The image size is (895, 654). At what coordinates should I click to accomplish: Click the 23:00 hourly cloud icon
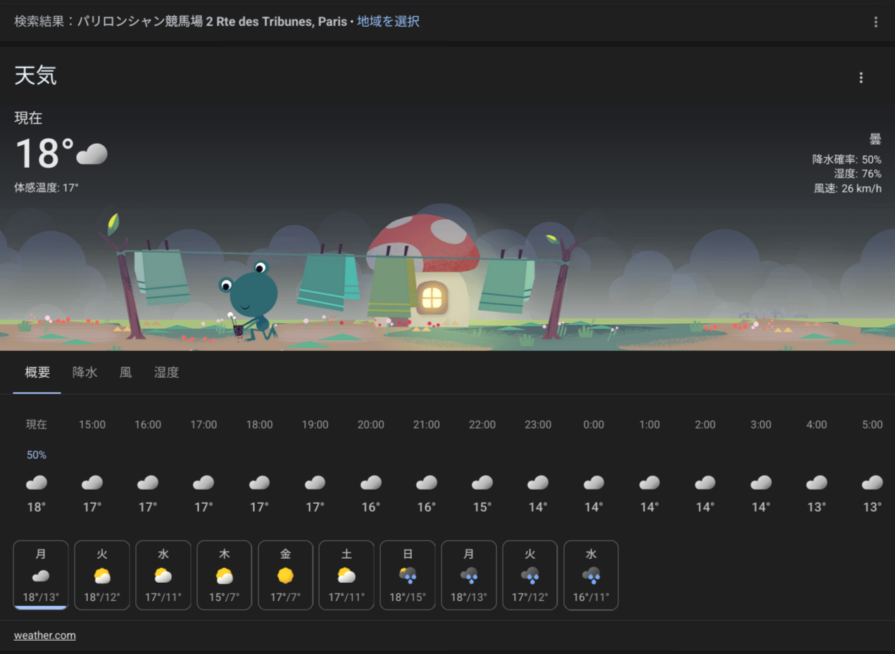pos(538,483)
